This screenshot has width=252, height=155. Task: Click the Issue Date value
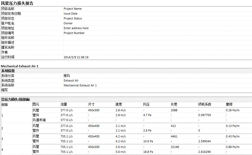coord(70,14)
